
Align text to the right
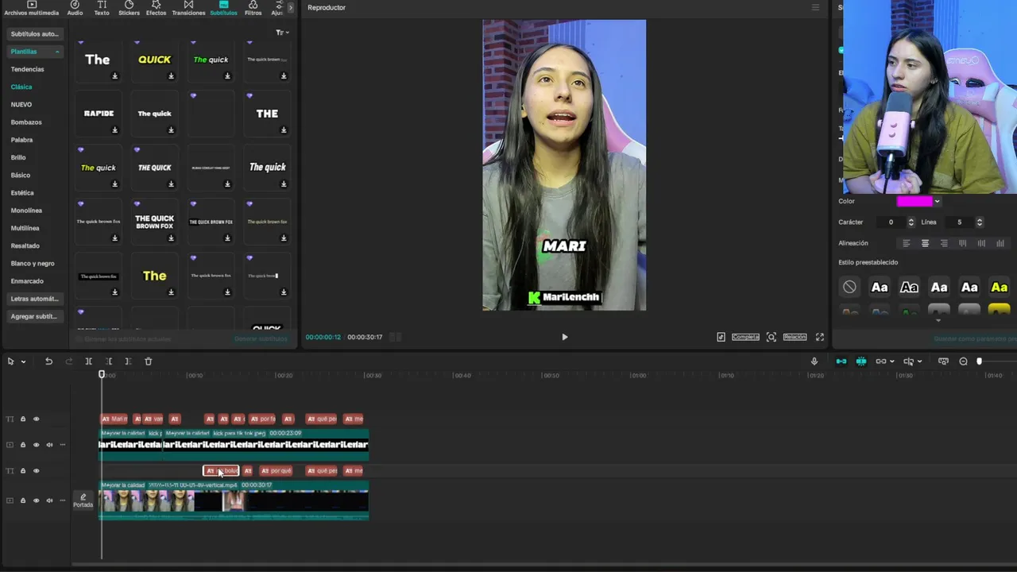pyautogui.click(x=944, y=243)
